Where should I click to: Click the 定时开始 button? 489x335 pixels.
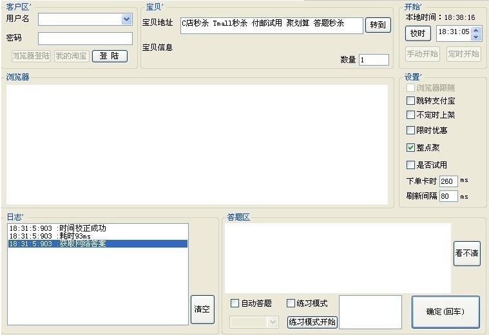click(464, 54)
